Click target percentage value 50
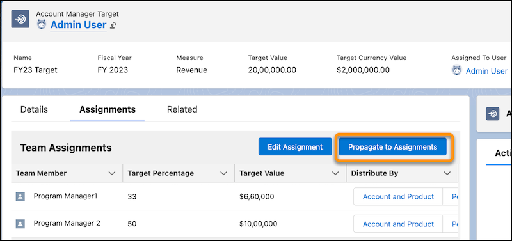This screenshot has width=512, height=241. (132, 224)
